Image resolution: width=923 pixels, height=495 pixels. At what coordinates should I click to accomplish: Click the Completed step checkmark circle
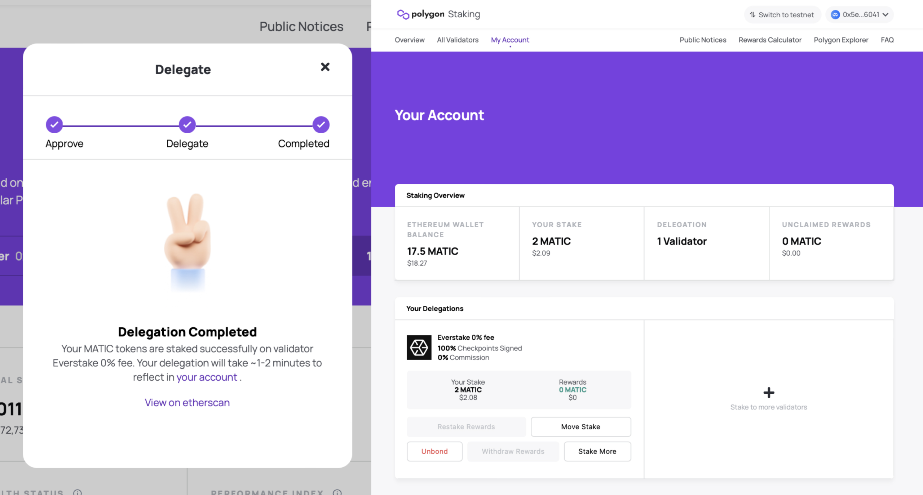[321, 125]
